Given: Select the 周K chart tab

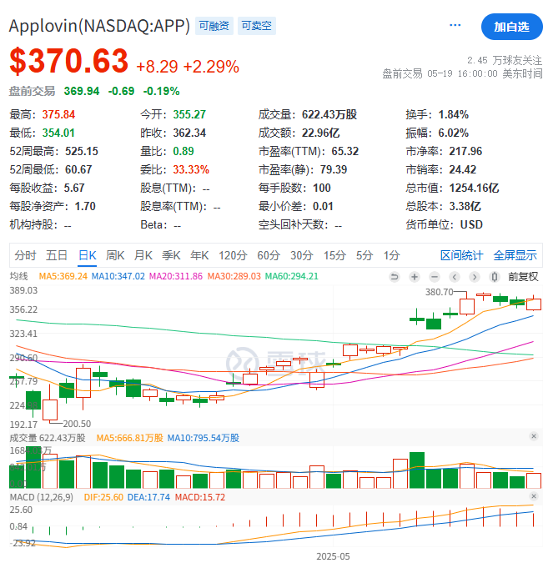Looking at the screenshot, I should (x=115, y=255).
